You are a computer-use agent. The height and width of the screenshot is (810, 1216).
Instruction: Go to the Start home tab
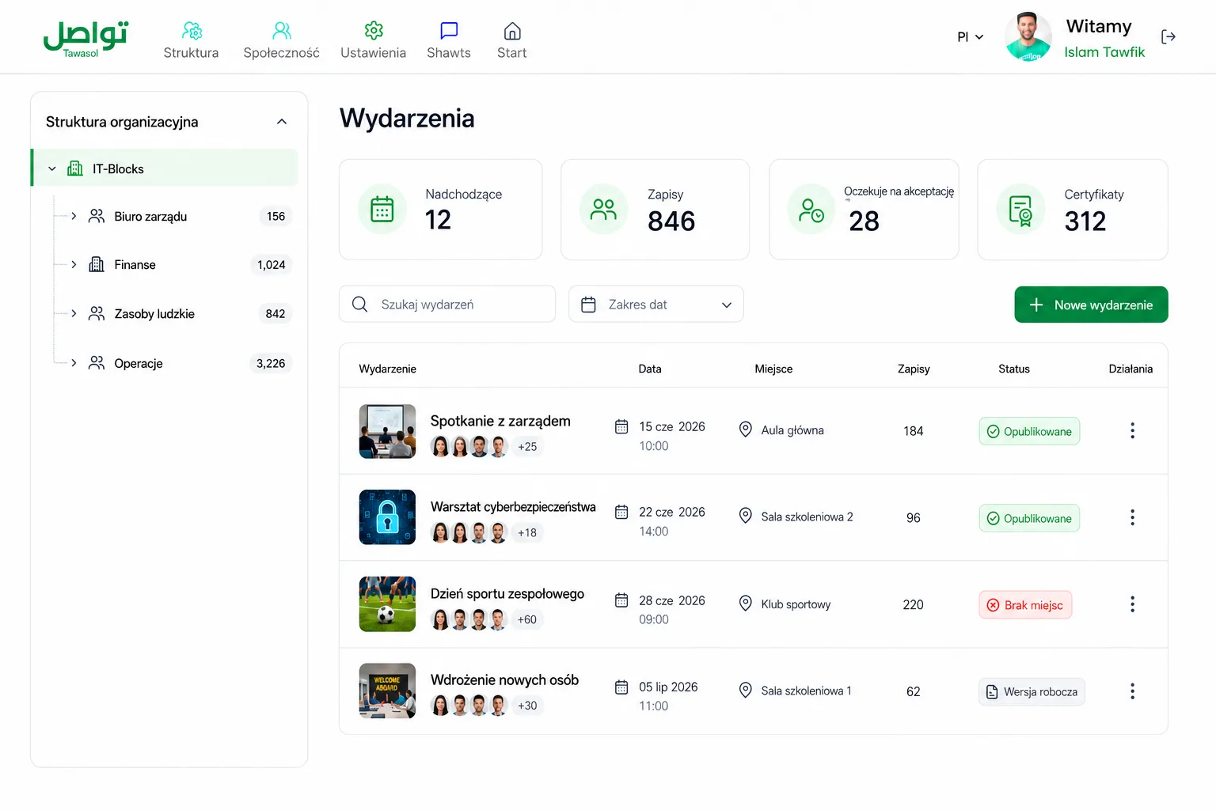point(512,41)
